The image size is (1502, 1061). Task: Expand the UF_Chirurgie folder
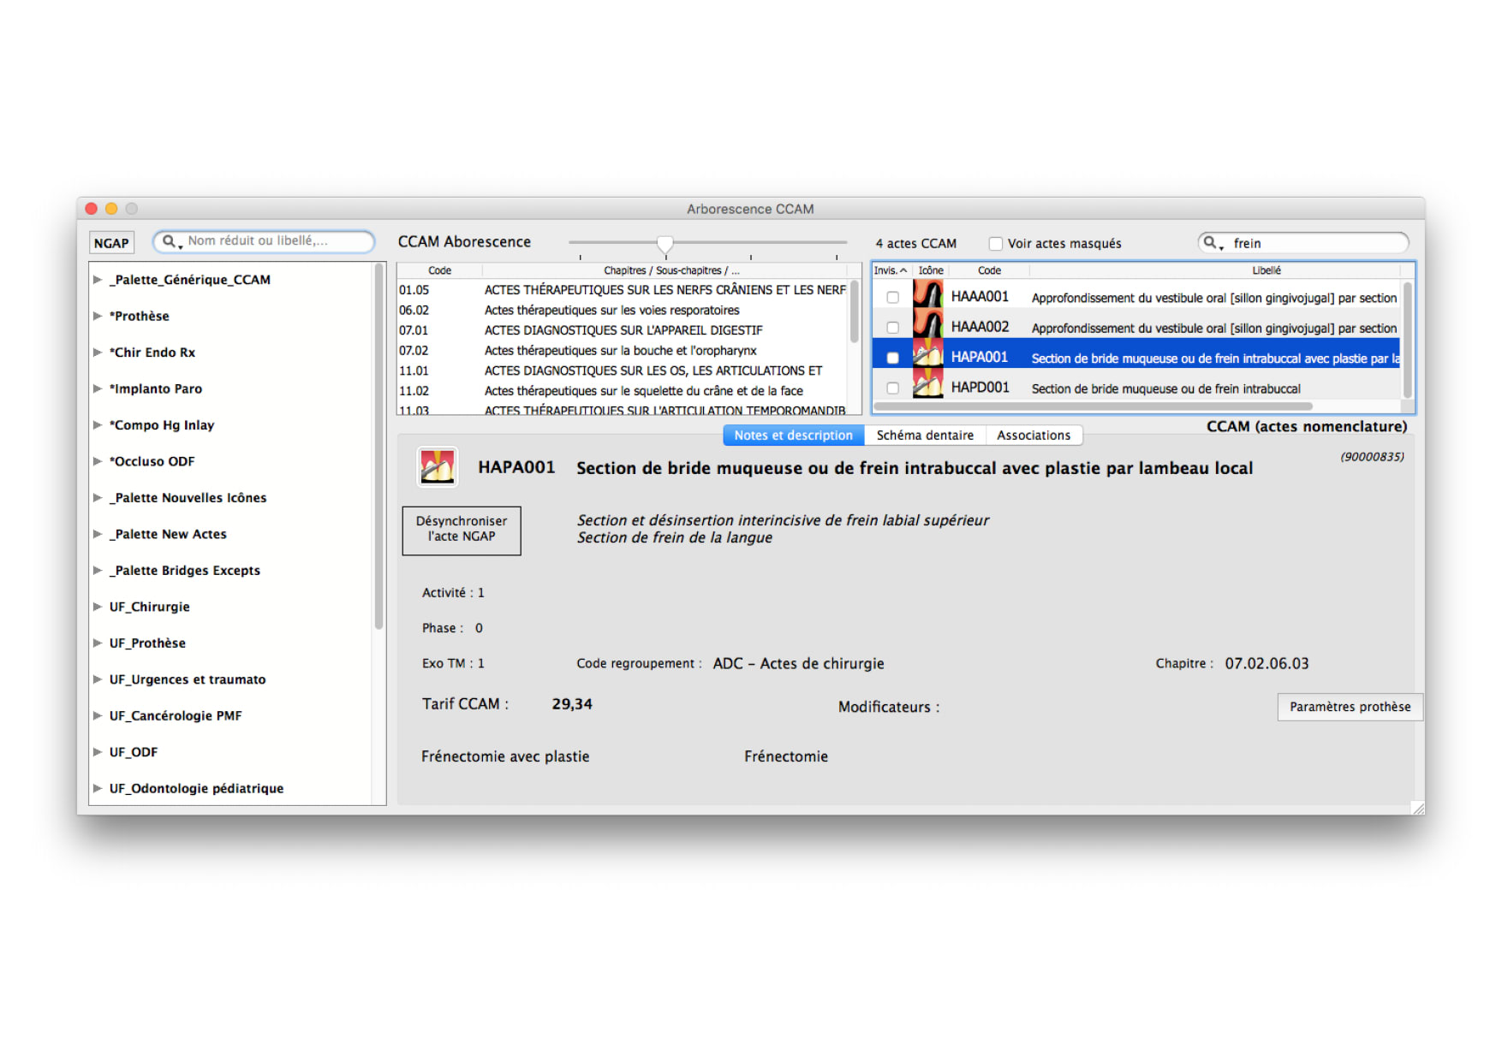pos(98,607)
